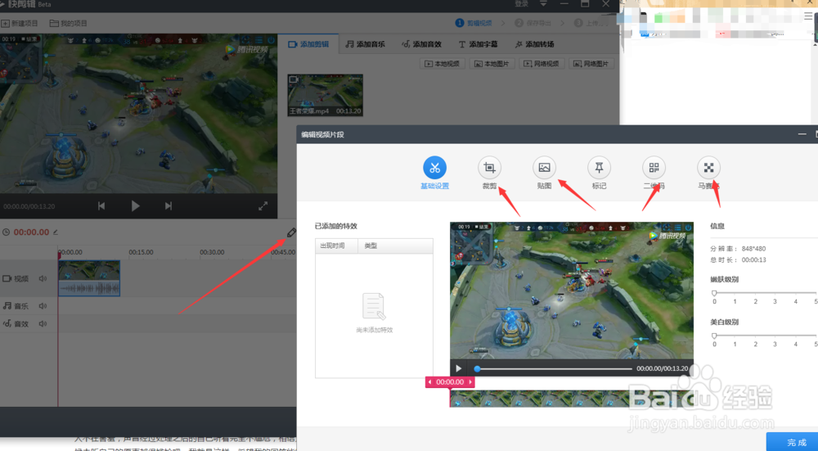Viewport: 818px width, 451px height.
Task: Play video in the edit clip dialog
Action: (459, 368)
